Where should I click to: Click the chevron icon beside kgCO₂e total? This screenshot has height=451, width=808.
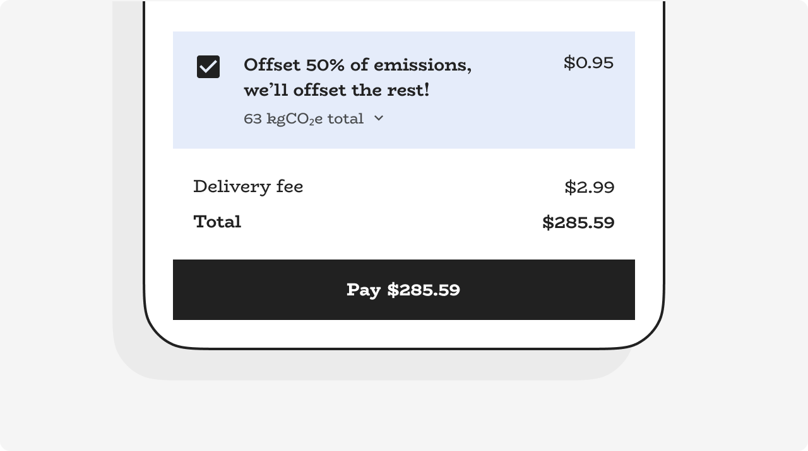click(378, 118)
